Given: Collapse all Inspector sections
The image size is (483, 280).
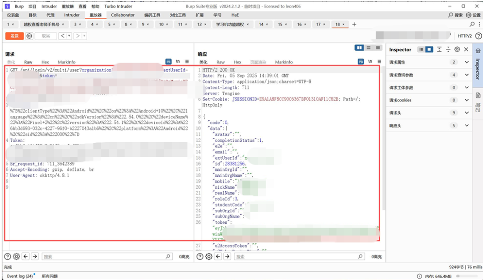Looking at the screenshot, I should (x=448, y=49).
